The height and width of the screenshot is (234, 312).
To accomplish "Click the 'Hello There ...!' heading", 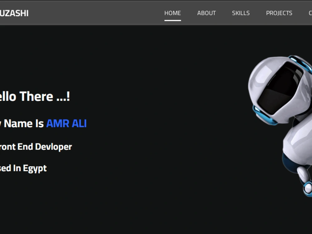I will (34, 96).
